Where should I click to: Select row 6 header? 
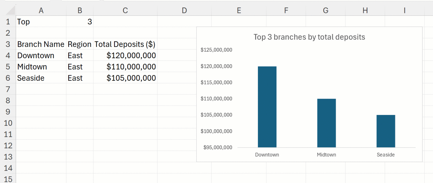8,78
